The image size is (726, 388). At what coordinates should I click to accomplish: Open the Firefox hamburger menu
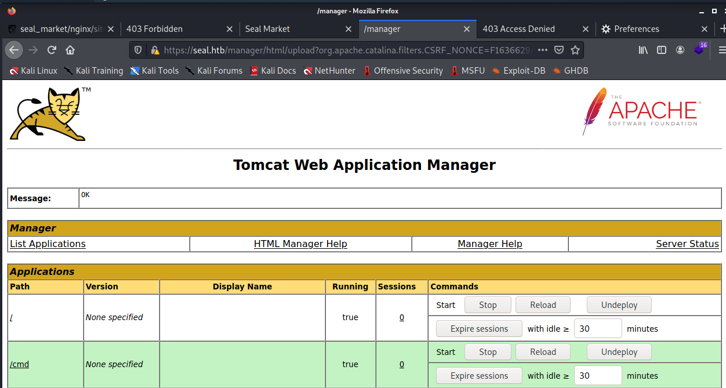(721, 50)
